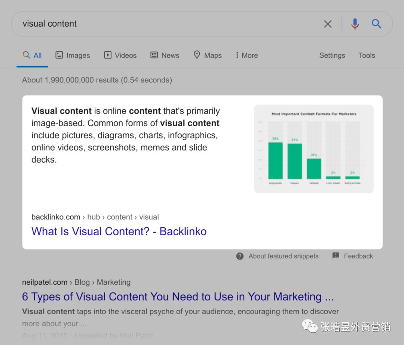Screen dimensions: 404x345
Task: Click the question mark icon near featured snippets
Action: pos(239,256)
